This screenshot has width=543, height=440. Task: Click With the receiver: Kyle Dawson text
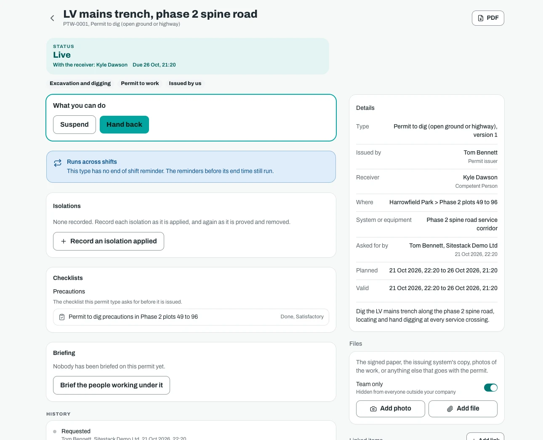pos(90,65)
